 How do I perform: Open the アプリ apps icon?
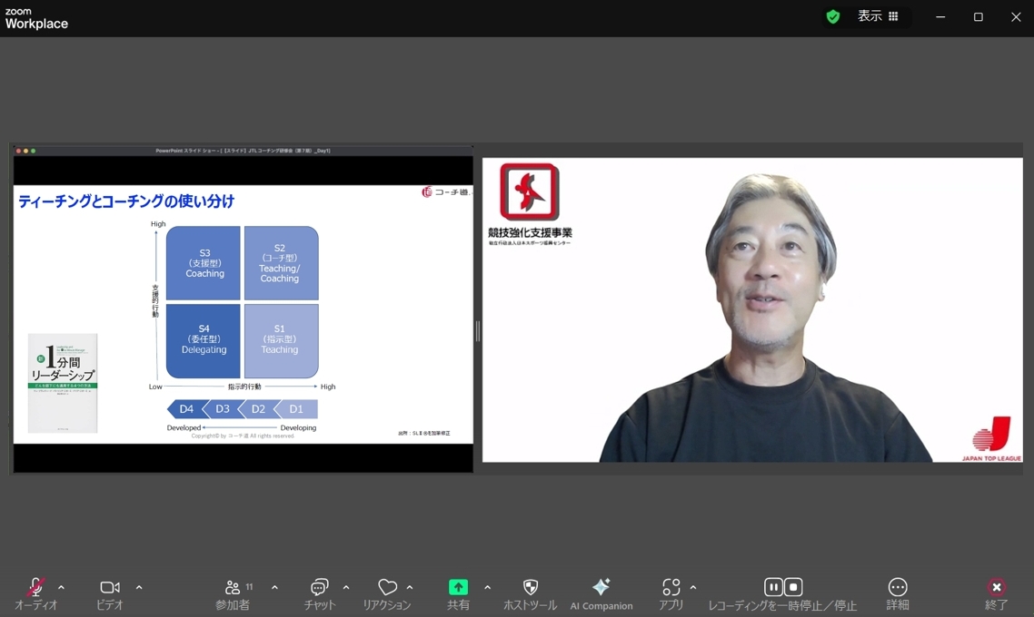click(x=671, y=587)
